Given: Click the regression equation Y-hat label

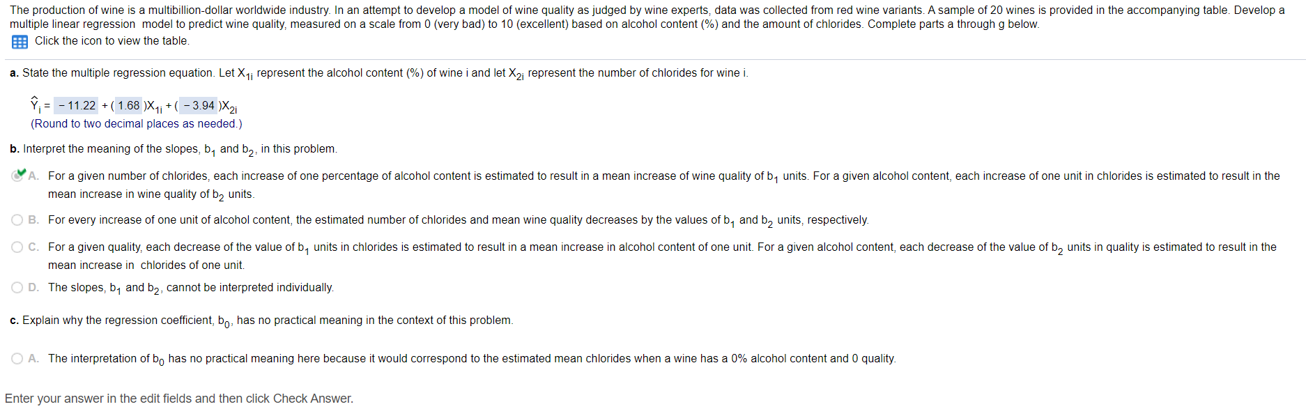Looking at the screenshot, I should point(35,105).
